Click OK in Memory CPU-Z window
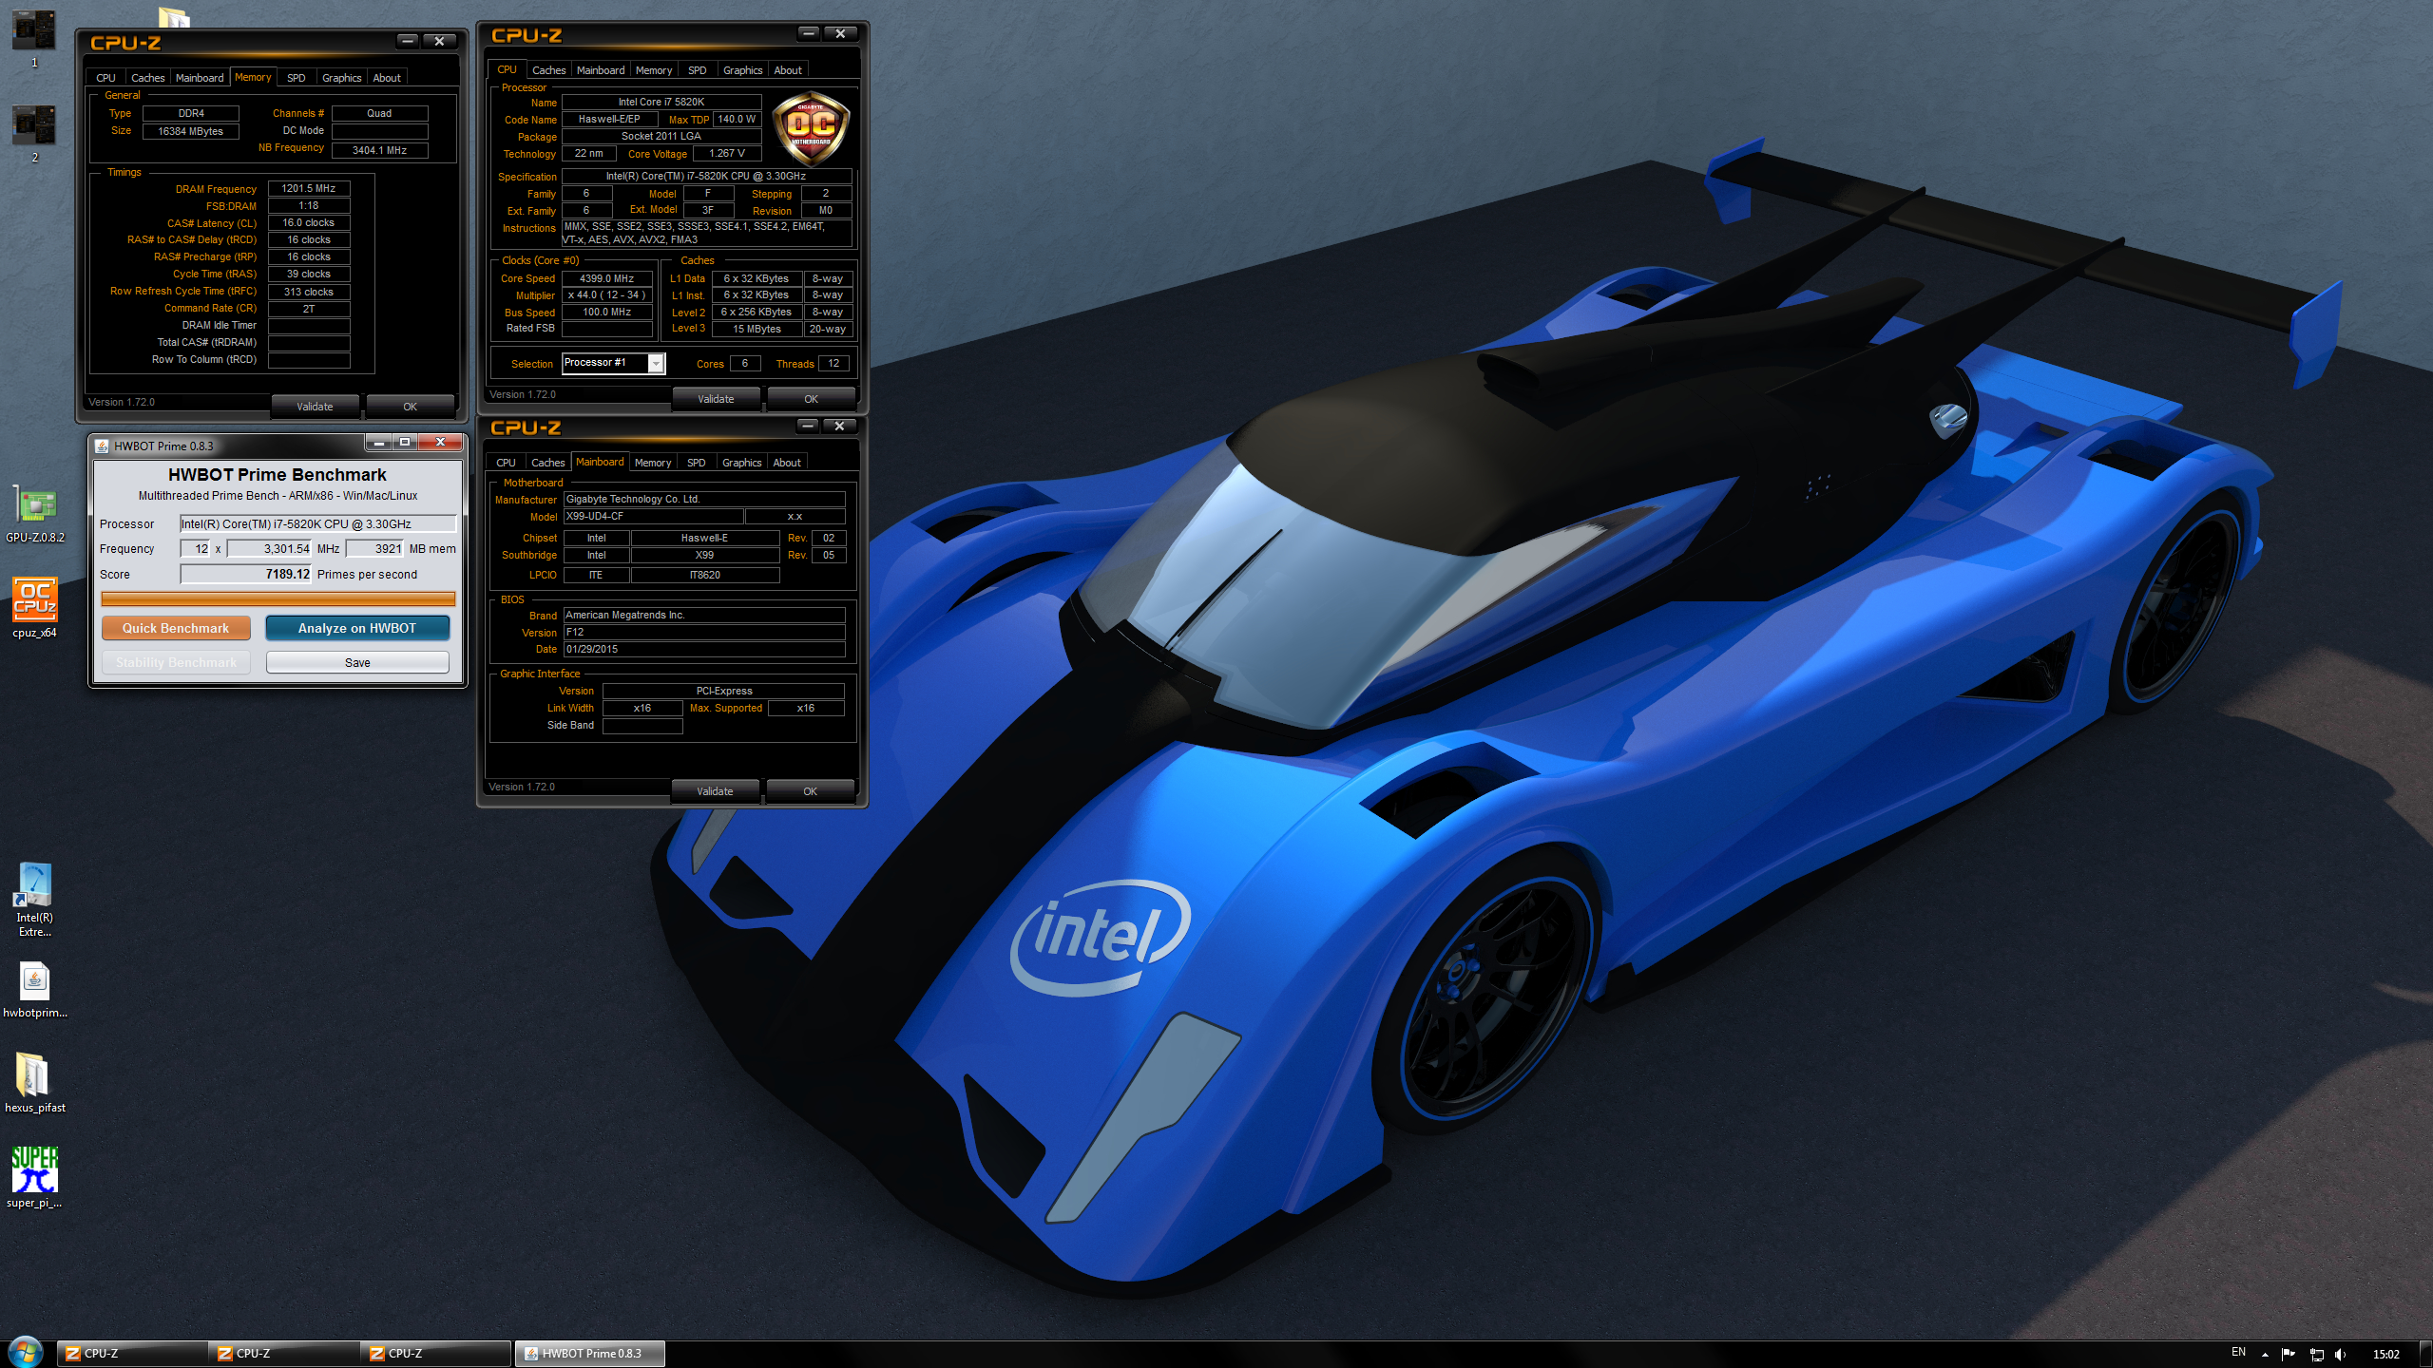2433x1368 pixels. click(410, 407)
